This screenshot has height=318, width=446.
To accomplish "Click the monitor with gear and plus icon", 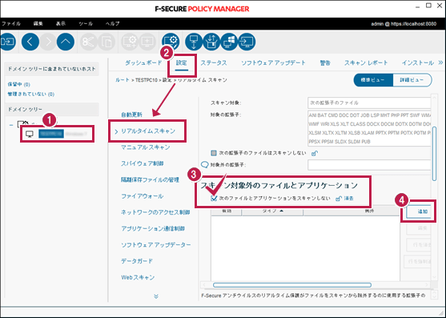I will point(130,42).
